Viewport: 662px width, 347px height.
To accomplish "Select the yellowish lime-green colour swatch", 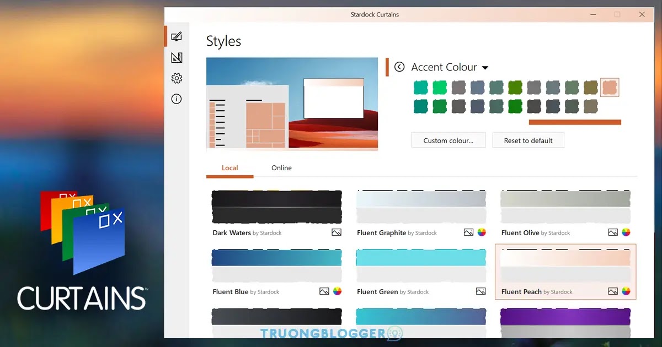I will click(515, 87).
